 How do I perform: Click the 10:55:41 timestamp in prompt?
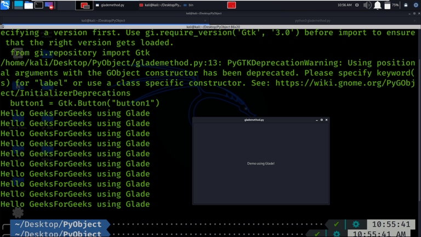pyautogui.click(x=391, y=224)
